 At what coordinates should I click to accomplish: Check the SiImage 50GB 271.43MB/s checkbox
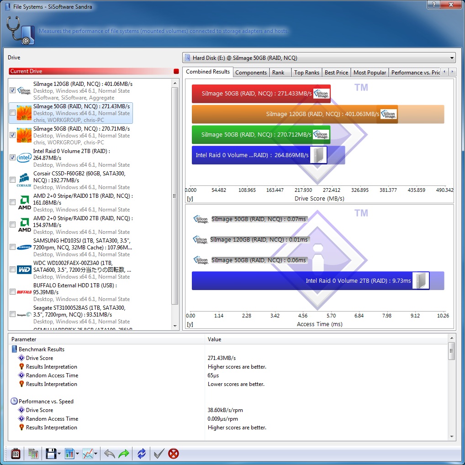coord(12,113)
